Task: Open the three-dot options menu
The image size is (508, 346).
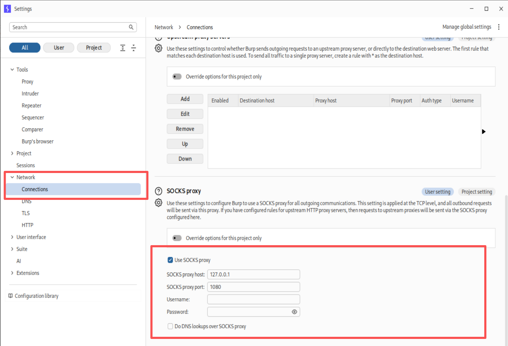Action: pos(499,27)
